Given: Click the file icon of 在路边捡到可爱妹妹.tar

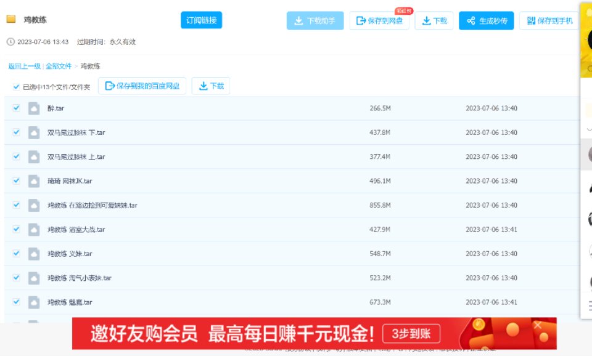Looking at the screenshot, I should (34, 205).
